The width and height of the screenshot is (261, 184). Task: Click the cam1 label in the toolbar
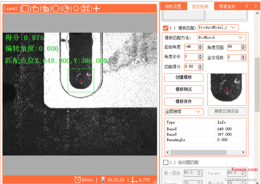(12, 8)
